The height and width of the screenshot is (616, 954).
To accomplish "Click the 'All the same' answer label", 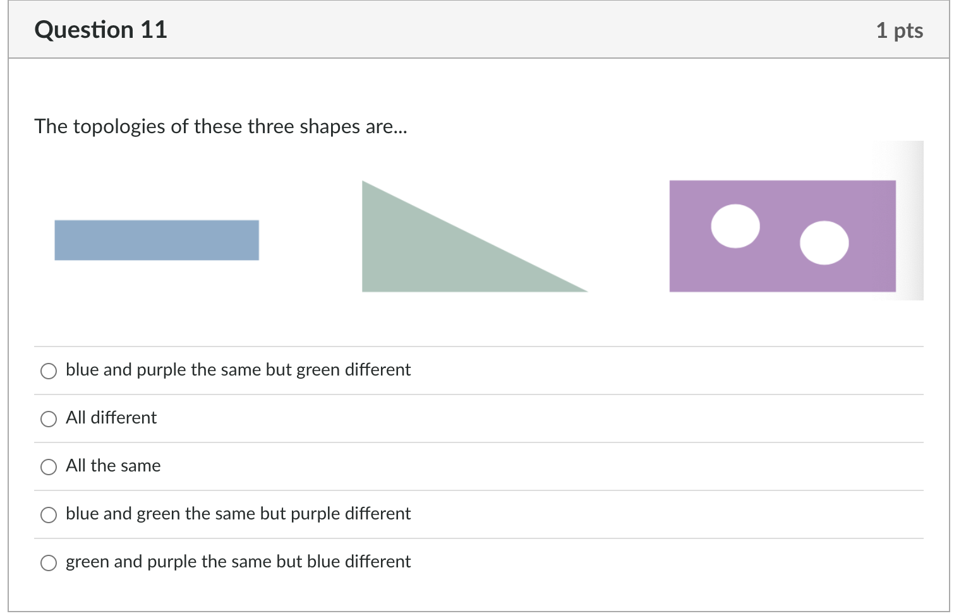I will tap(113, 465).
